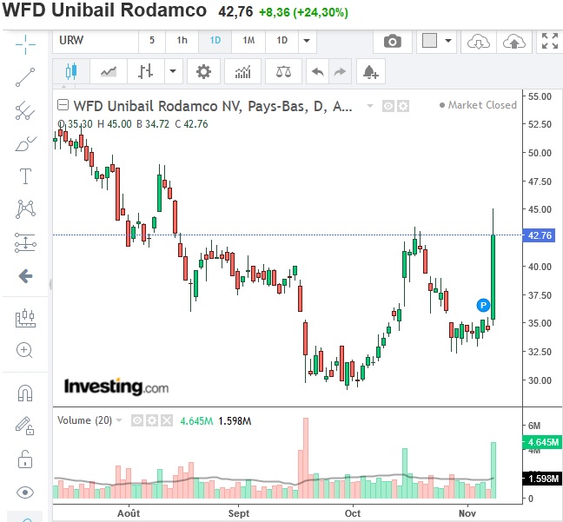Select the second 1D interval button
The image size is (563, 522).
click(x=281, y=41)
